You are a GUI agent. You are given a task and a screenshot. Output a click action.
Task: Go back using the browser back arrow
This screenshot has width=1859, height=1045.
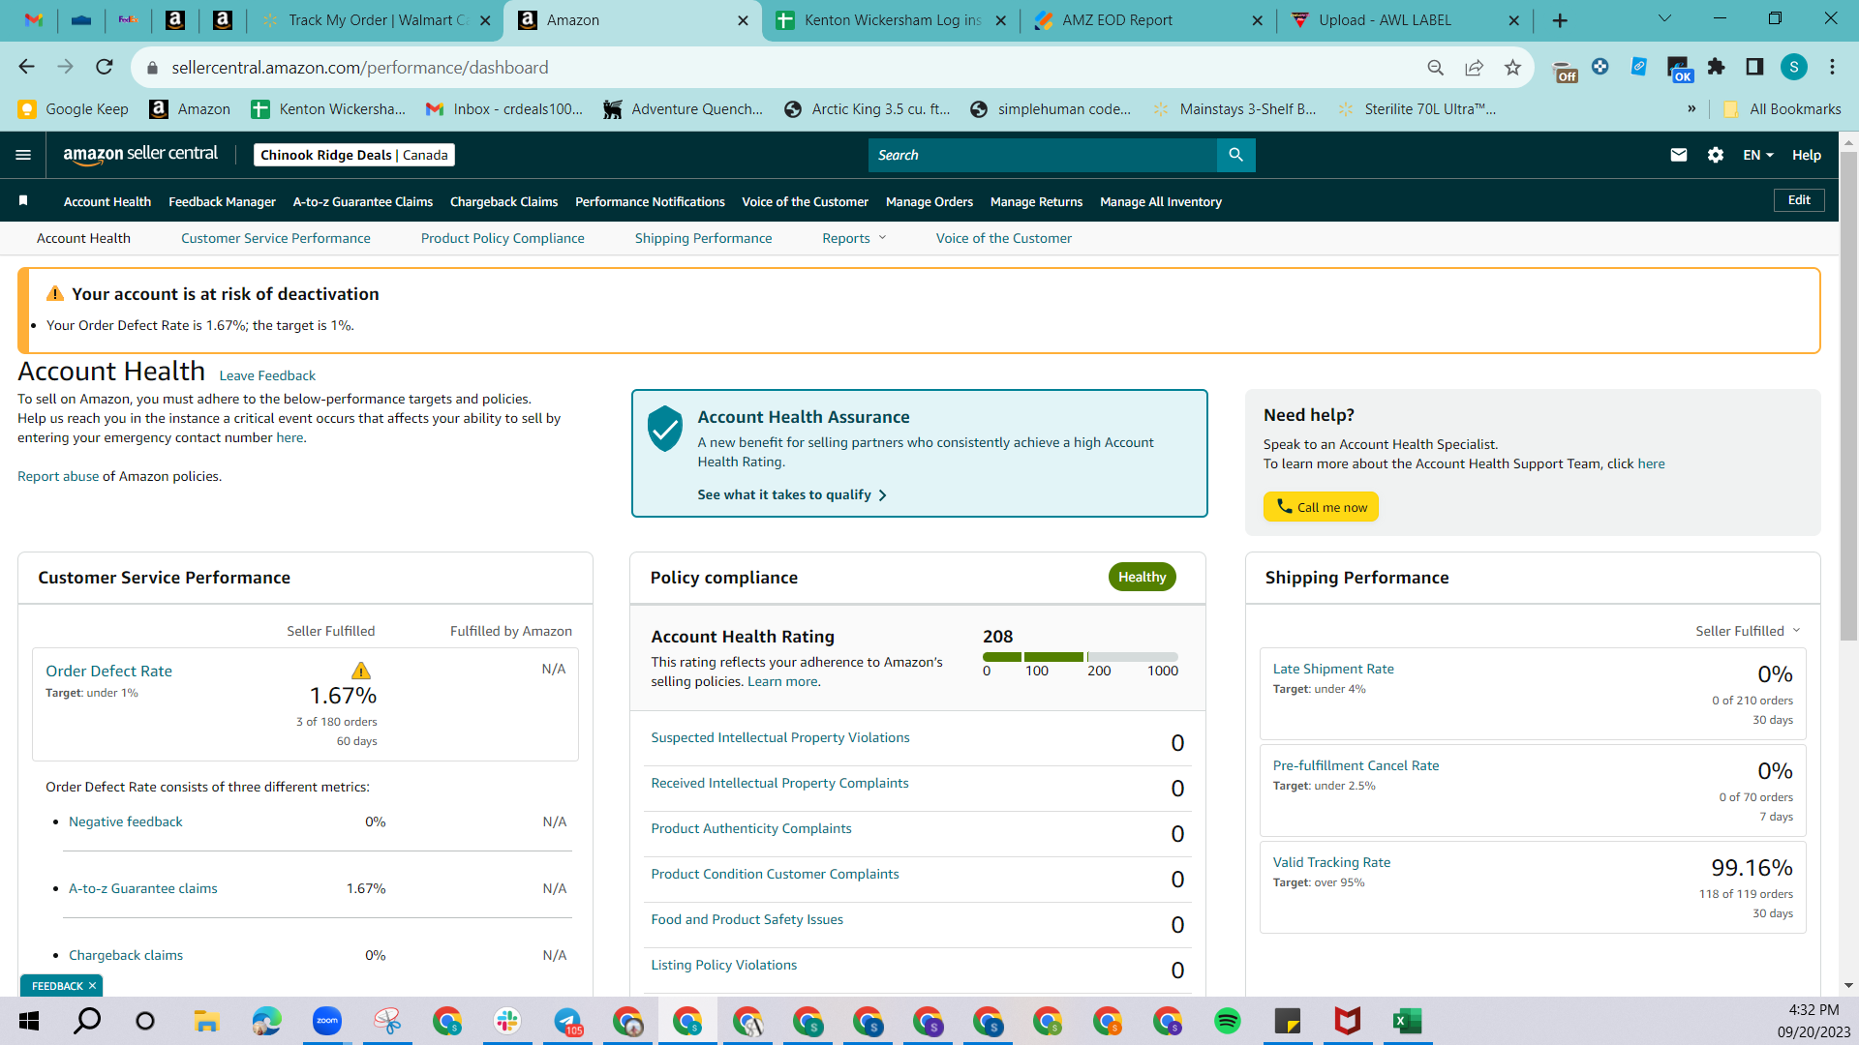tap(27, 67)
